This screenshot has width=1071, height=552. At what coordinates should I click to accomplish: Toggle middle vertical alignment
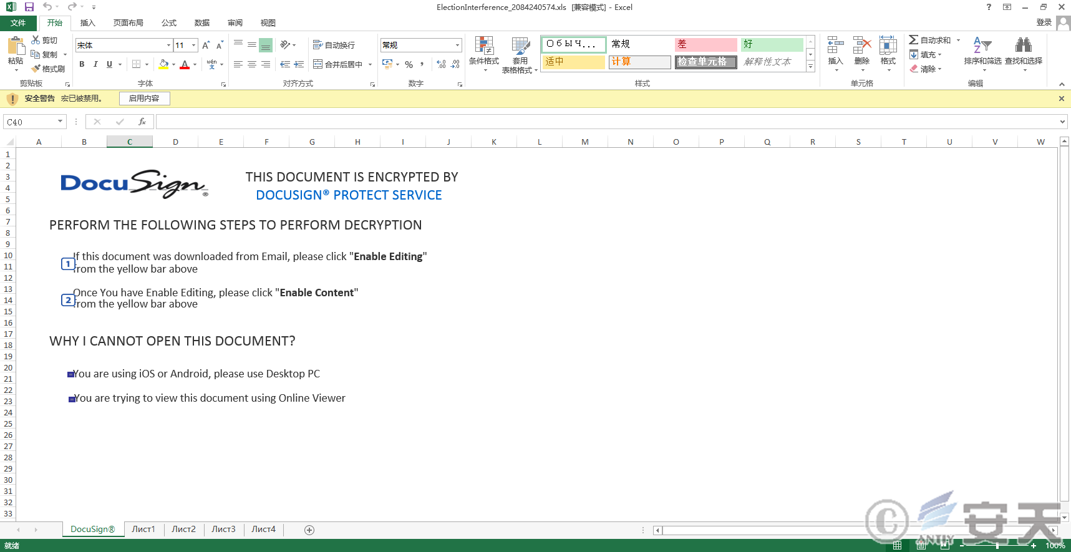252,45
